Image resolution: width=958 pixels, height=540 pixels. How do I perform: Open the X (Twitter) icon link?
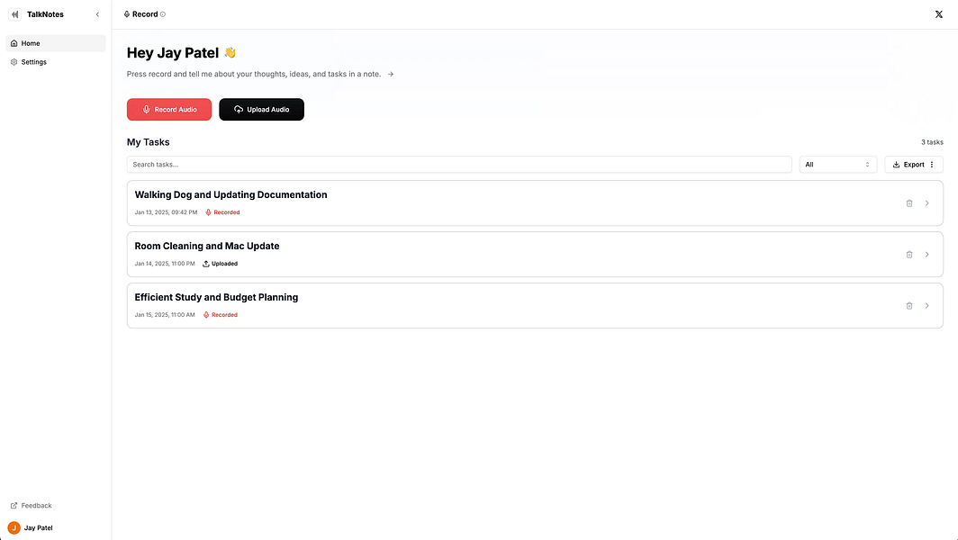(x=938, y=14)
